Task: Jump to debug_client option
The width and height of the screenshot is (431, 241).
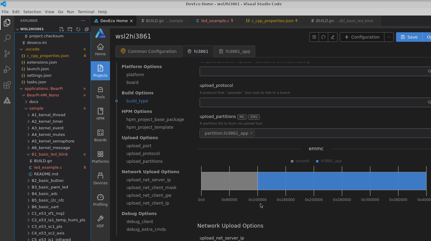Action: coord(140,222)
